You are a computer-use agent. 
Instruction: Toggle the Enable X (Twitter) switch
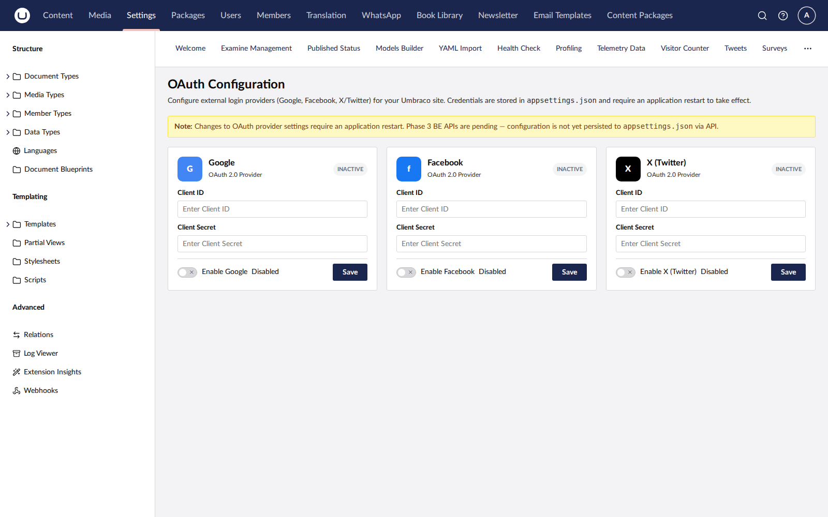pyautogui.click(x=626, y=272)
